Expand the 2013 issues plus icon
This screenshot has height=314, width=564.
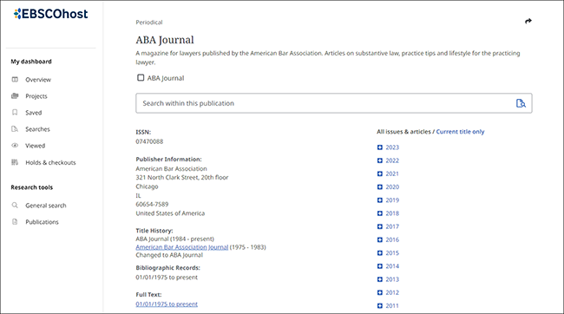380,279
